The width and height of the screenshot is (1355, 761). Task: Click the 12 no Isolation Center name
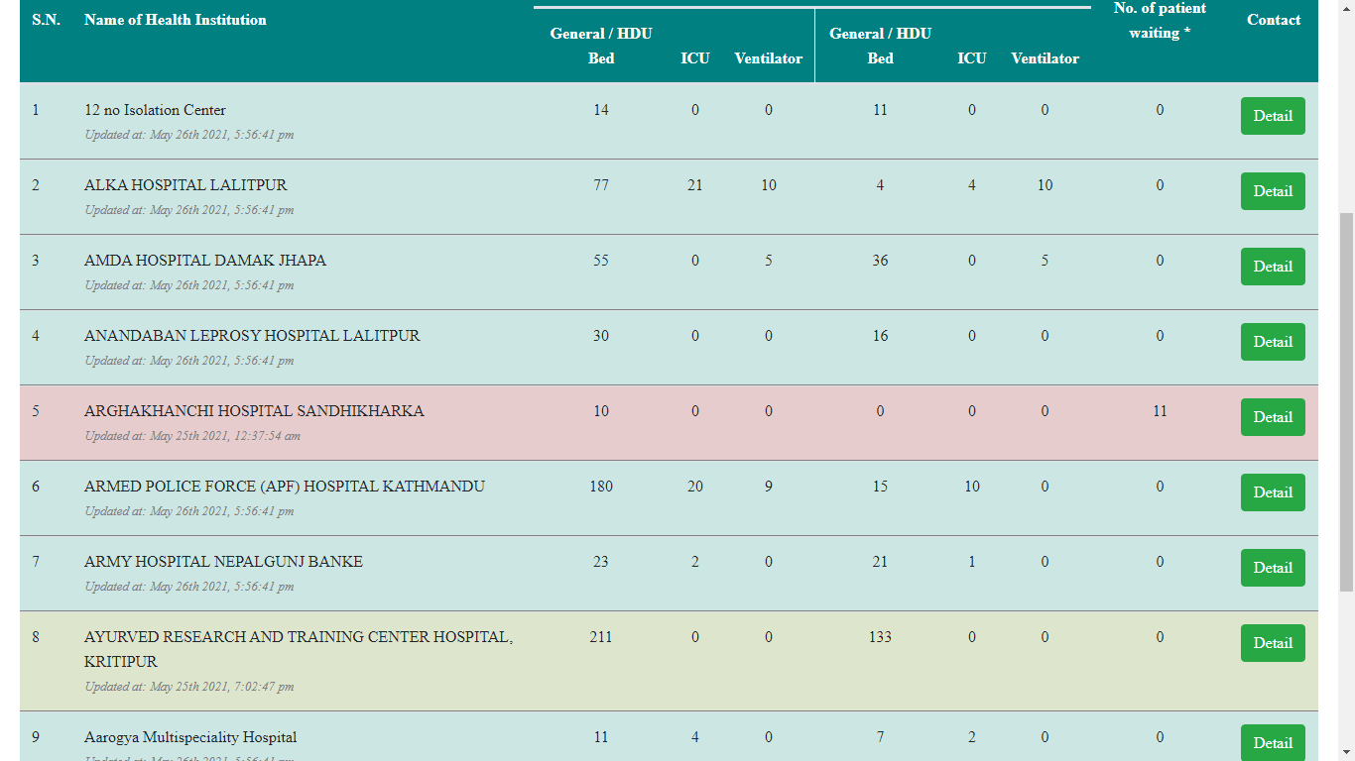155,110
